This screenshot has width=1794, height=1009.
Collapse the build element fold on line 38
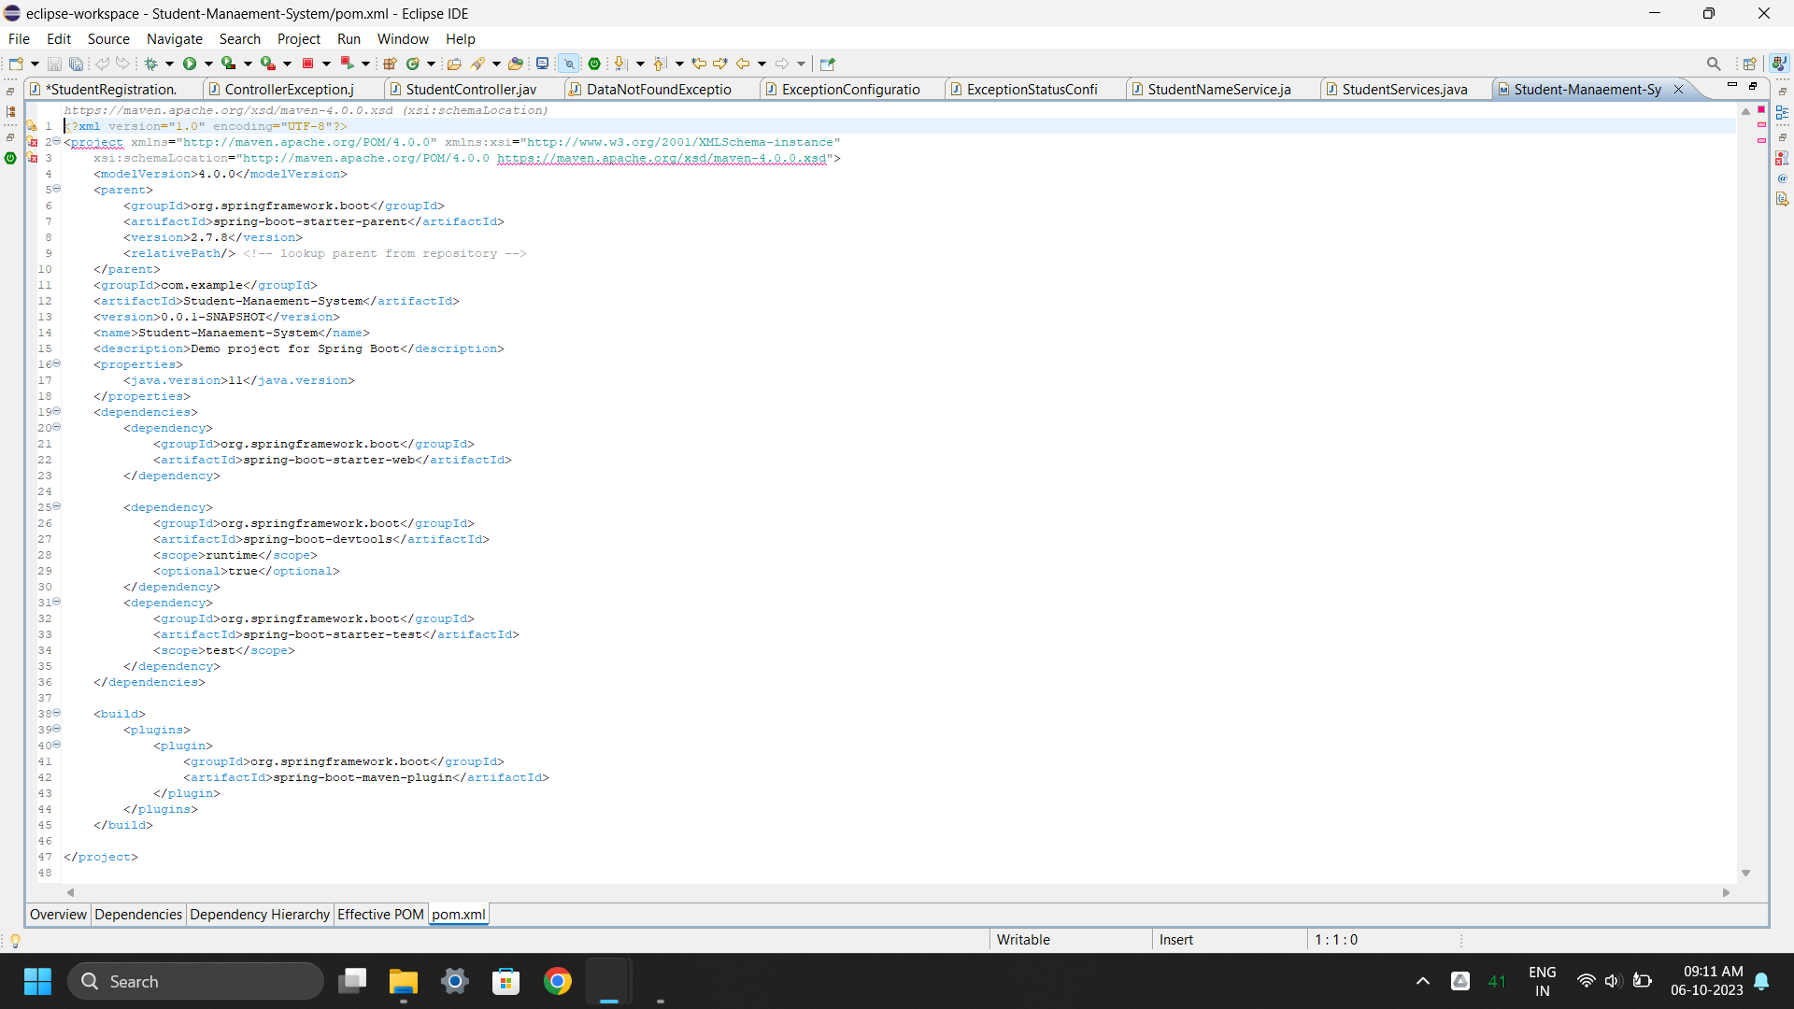pyautogui.click(x=56, y=713)
